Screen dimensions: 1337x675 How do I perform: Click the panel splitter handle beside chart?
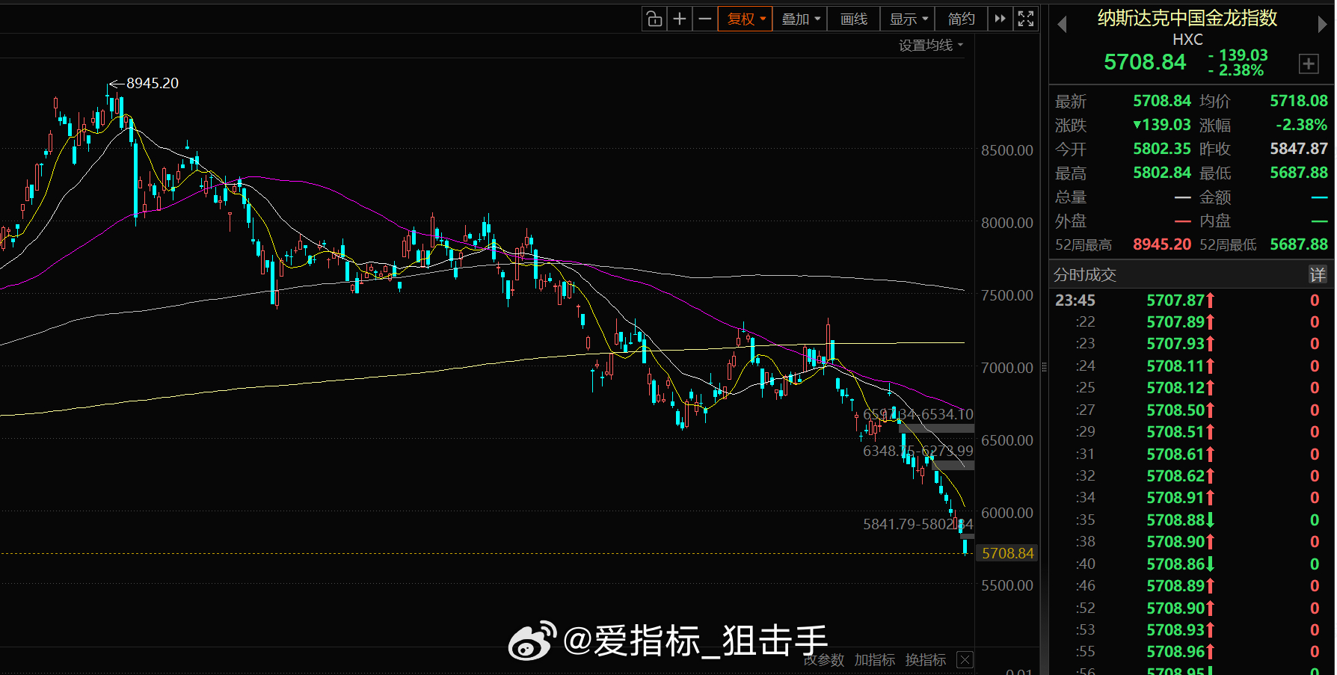(1044, 367)
